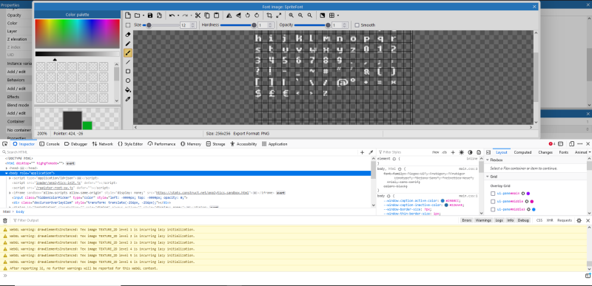
Task: Select the Rectangle tool
Action: (128, 71)
